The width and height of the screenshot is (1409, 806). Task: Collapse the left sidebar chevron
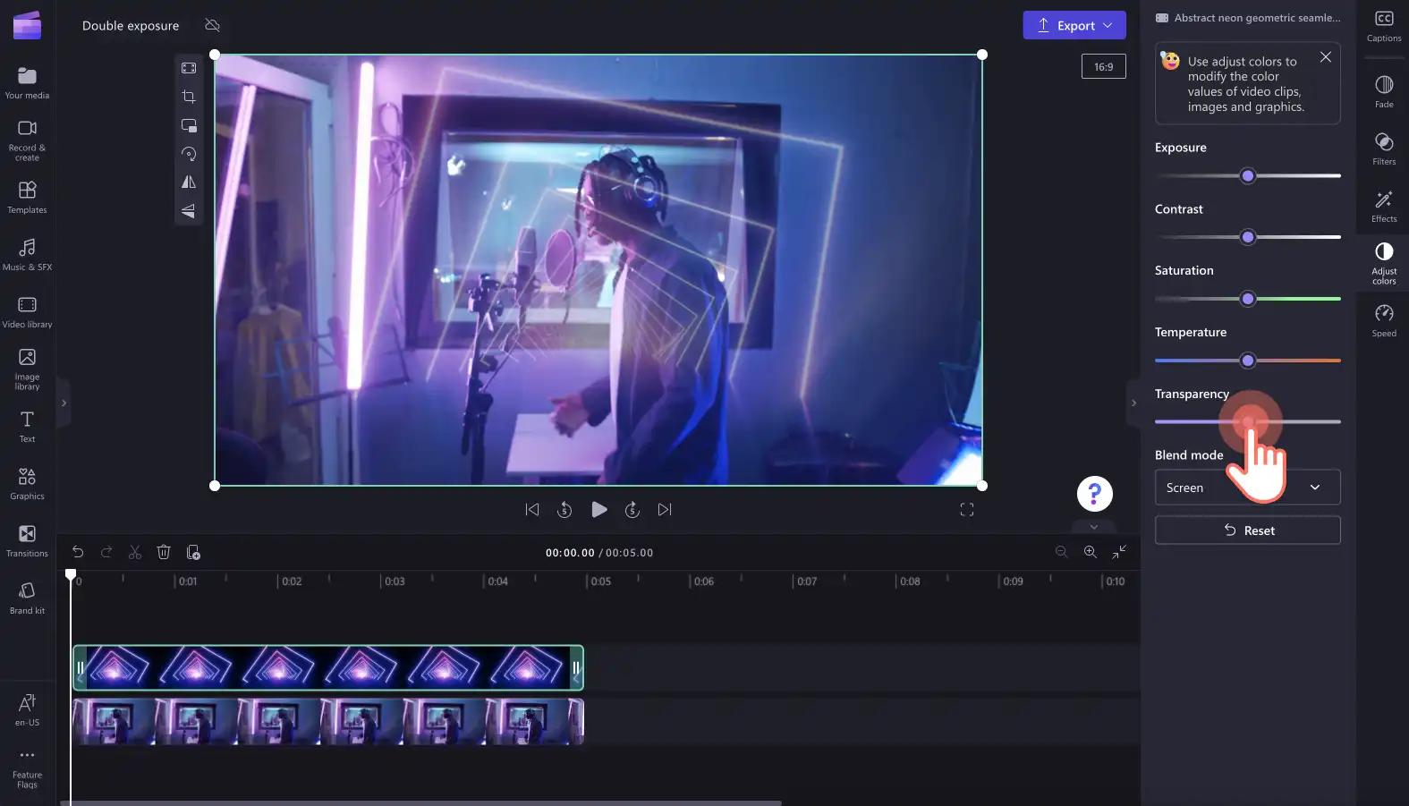pos(64,403)
